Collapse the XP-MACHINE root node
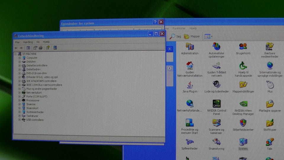This screenshot has height=160, width=284. click(15, 54)
